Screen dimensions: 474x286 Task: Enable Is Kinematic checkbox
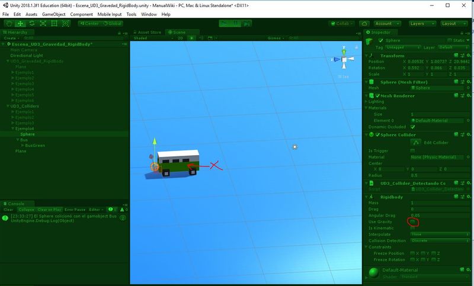point(412,228)
